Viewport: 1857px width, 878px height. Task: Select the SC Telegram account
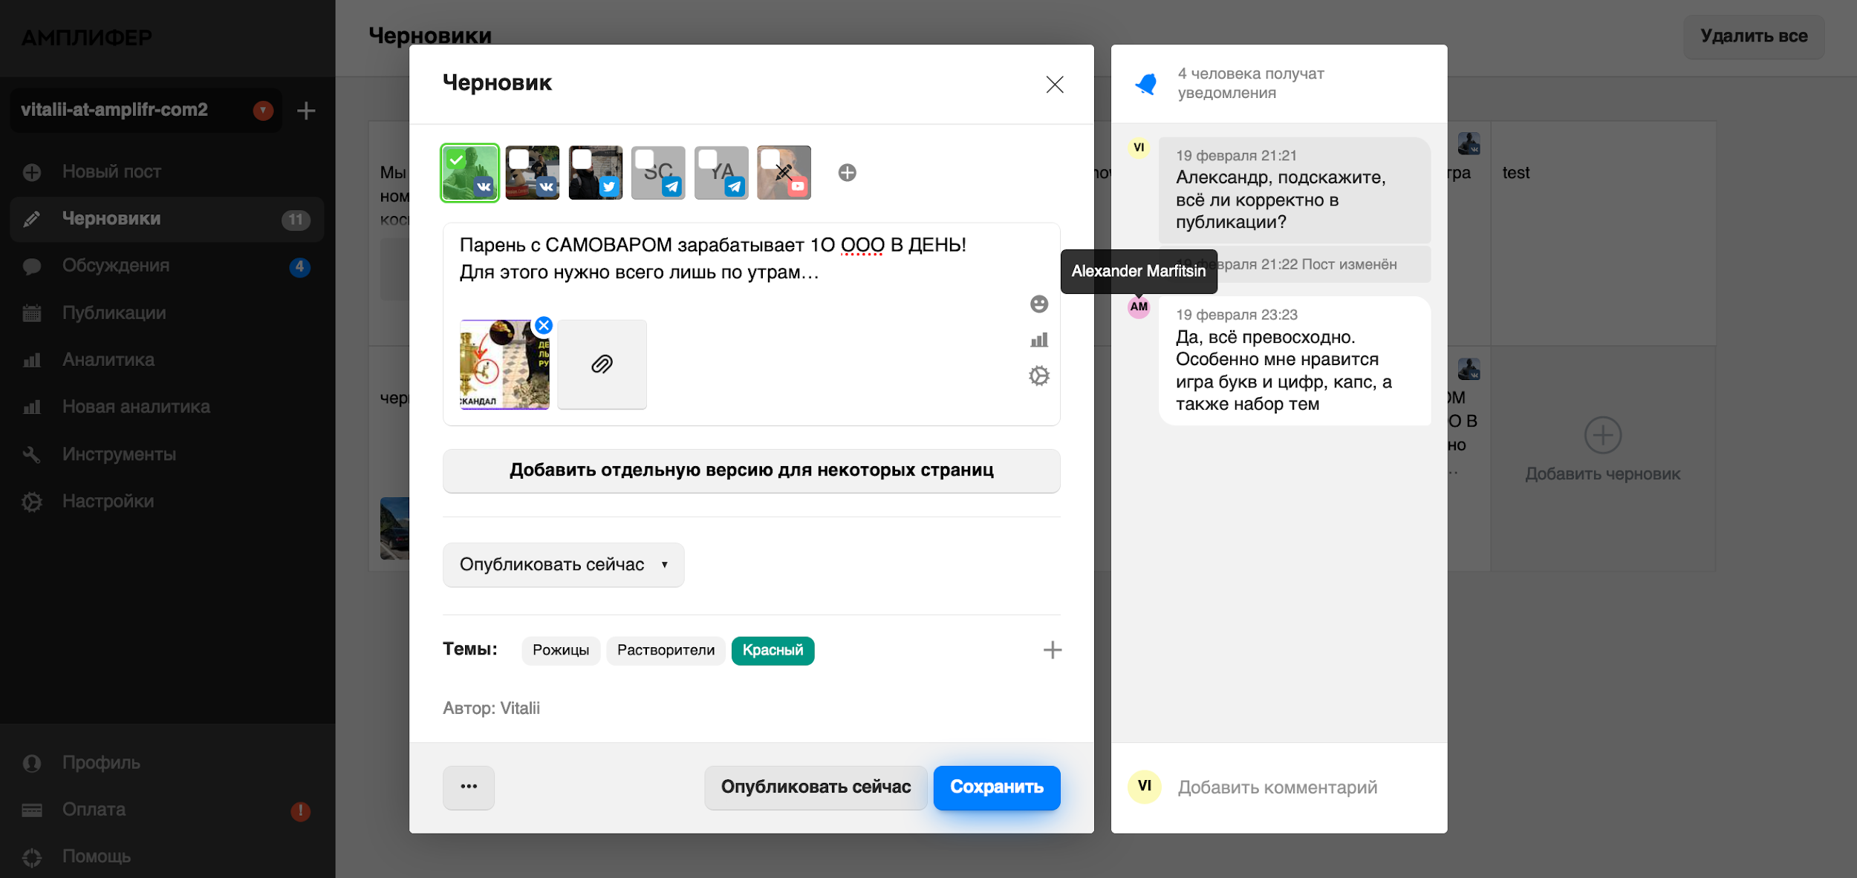658,172
